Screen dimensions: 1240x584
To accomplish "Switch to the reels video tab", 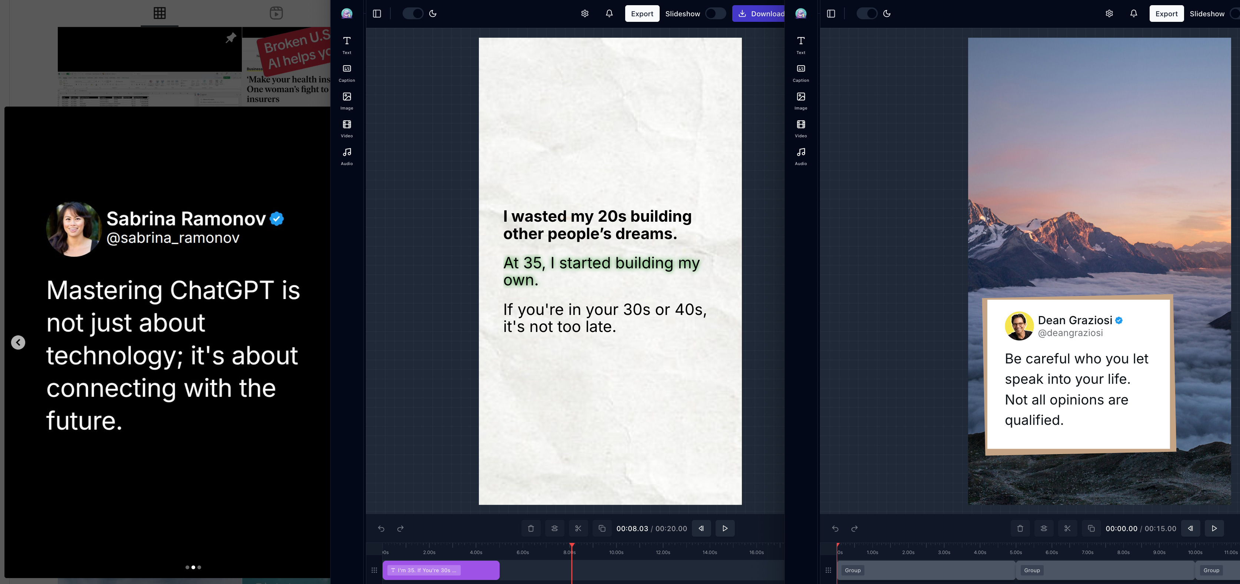I will (x=276, y=13).
